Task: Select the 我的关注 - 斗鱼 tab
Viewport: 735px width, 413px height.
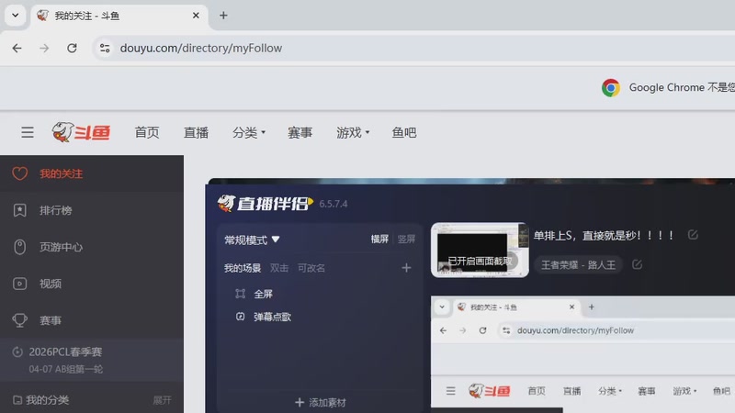Action: point(119,16)
